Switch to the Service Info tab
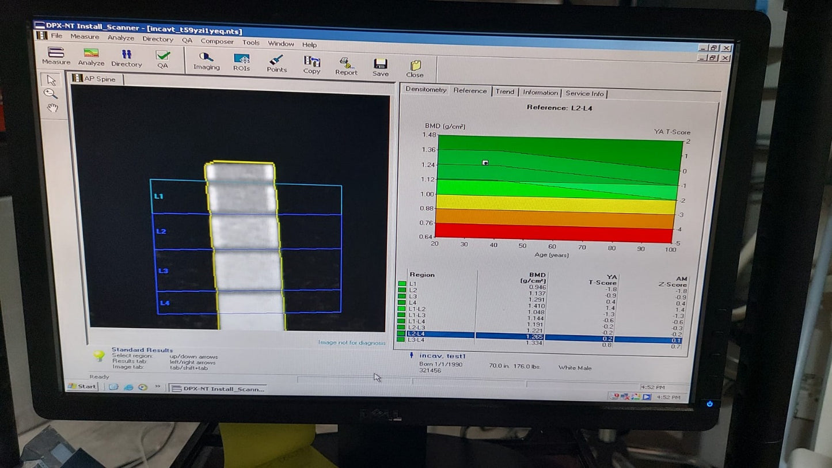This screenshot has width=832, height=468. tap(584, 93)
